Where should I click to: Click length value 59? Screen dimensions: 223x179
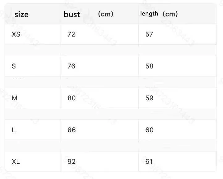149,98
